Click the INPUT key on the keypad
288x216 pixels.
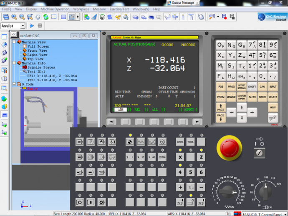click(273, 87)
